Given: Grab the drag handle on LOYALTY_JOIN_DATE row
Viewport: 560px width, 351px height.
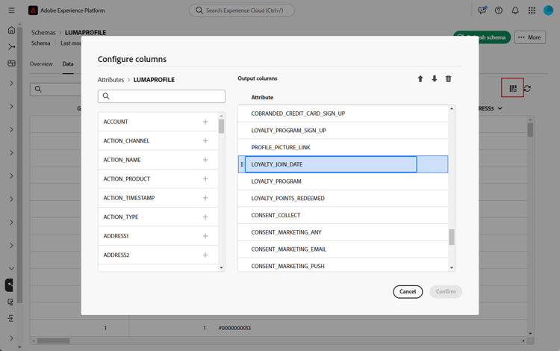Looking at the screenshot, I should point(242,164).
